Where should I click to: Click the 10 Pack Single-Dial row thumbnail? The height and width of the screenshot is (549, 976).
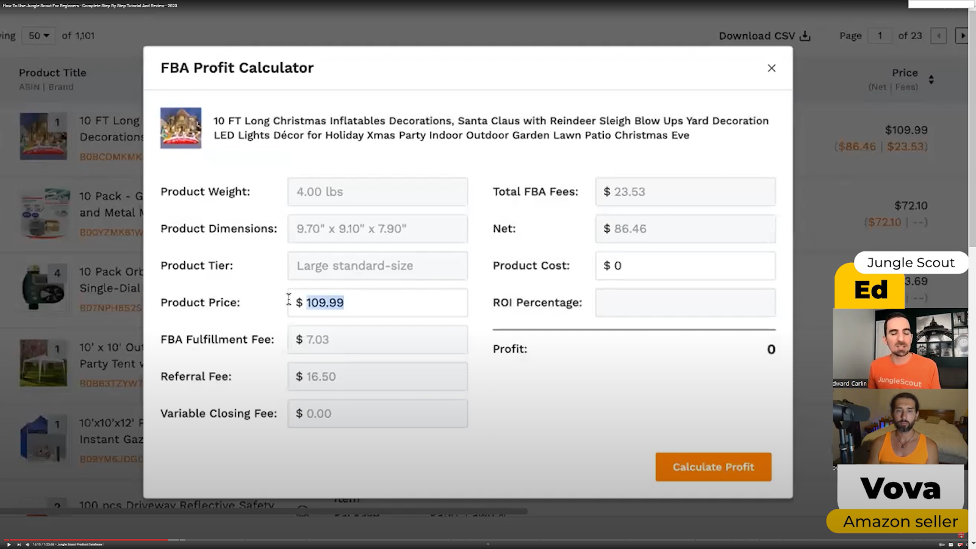[x=43, y=288]
